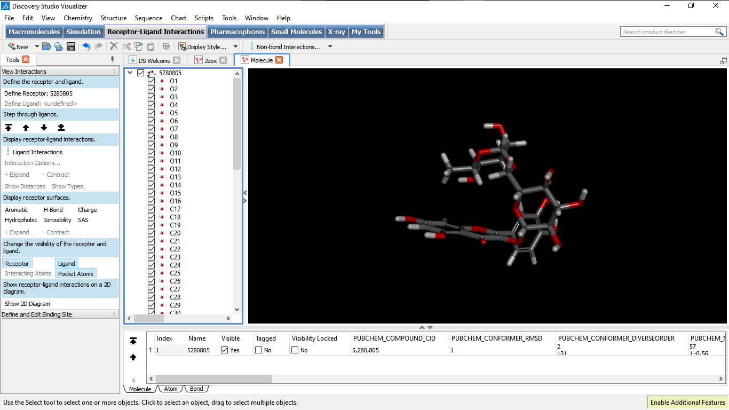
Task: Uncheck atom O5 checkbox
Action: 152,113
